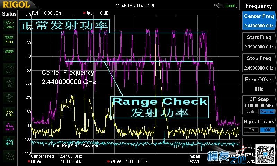Click the RIGOL logo

(16, 4)
